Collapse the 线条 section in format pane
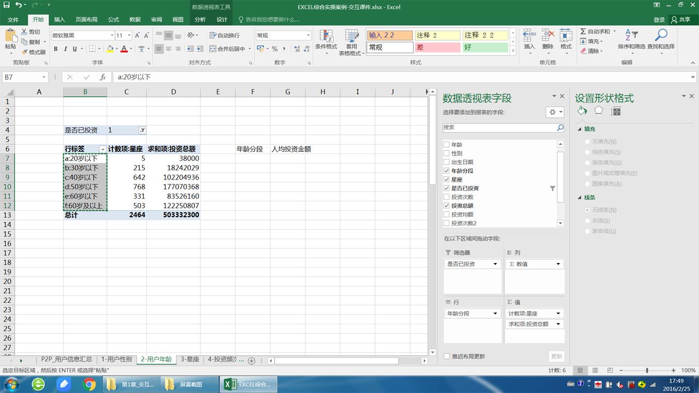This screenshot has height=393, width=699. pyautogui.click(x=580, y=198)
